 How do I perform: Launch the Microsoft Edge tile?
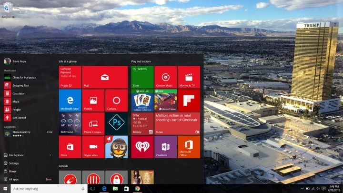pyautogui.click(x=70, y=101)
